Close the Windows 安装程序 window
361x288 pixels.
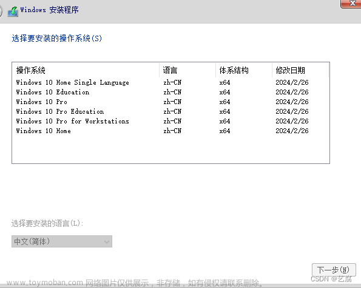[351, 4]
